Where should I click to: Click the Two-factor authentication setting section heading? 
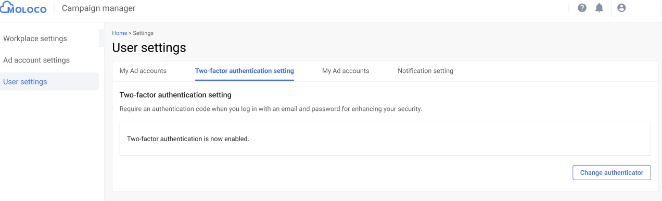[175, 95]
